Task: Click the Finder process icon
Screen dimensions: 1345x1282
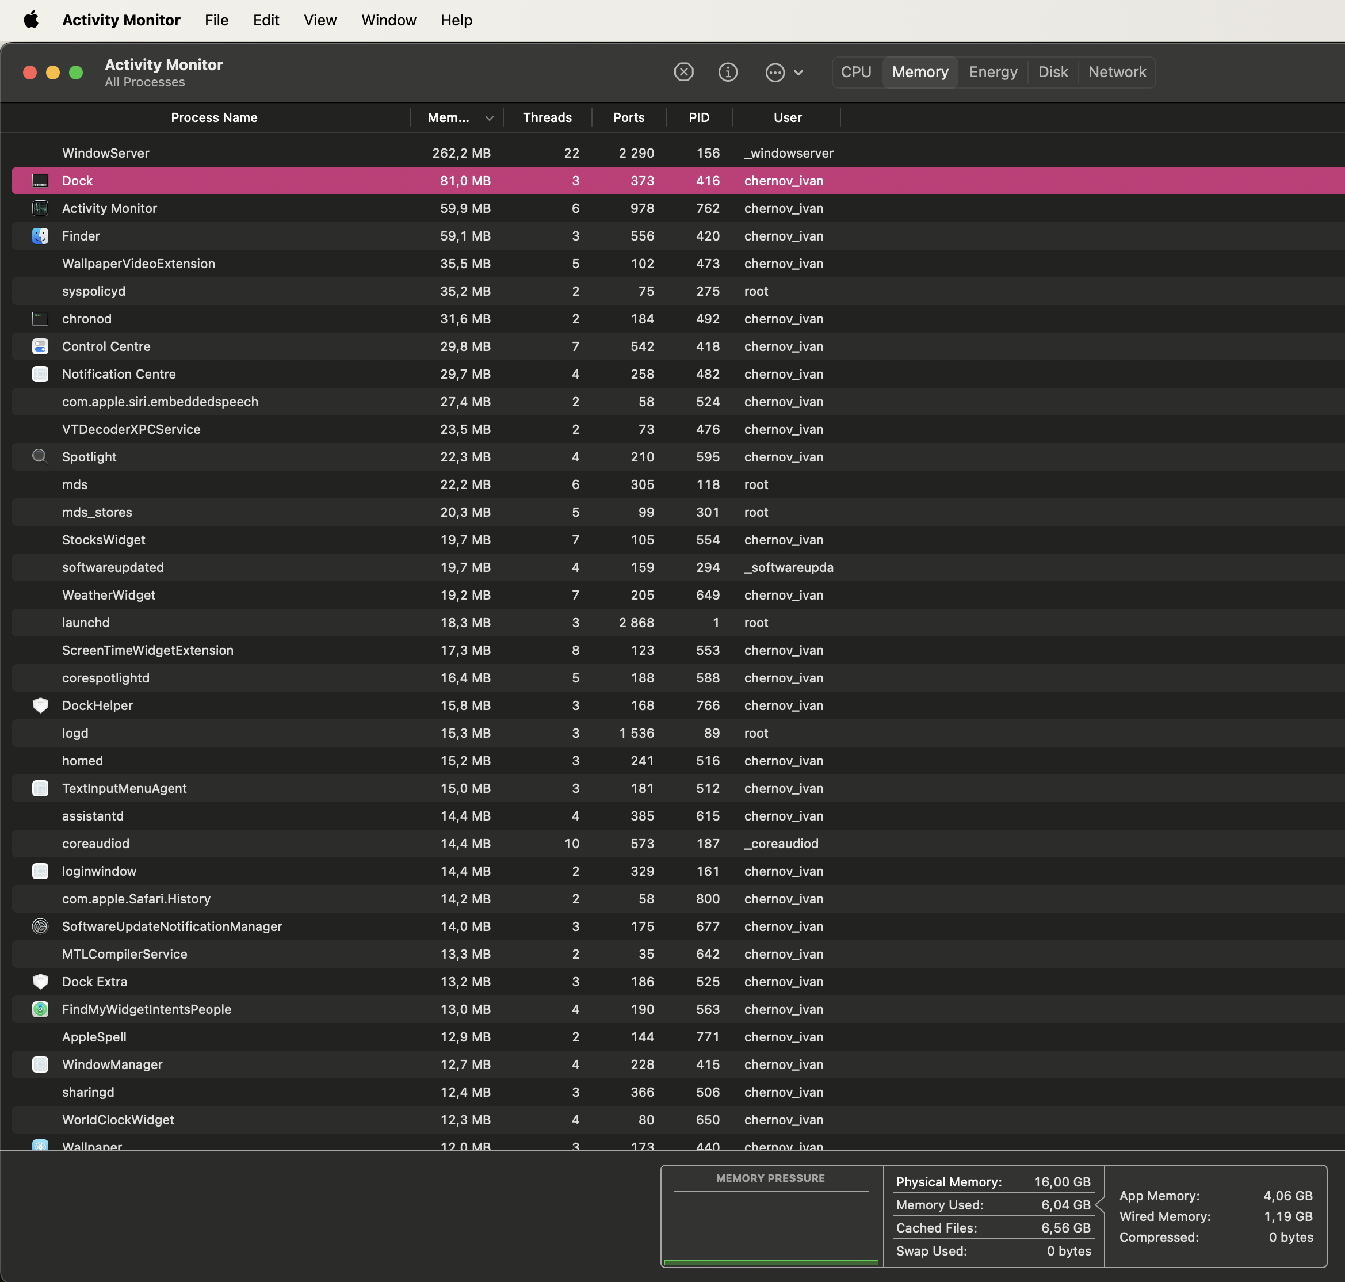Action: point(40,236)
